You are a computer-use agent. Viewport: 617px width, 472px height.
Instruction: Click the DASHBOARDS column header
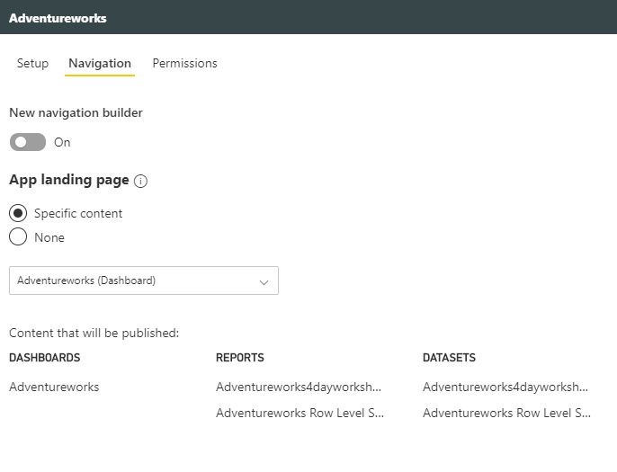click(45, 358)
